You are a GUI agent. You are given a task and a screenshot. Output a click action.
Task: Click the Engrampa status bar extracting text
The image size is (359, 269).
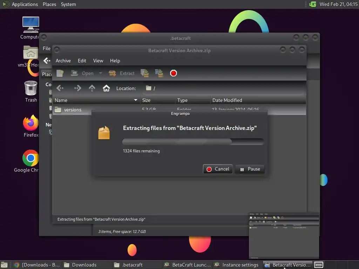pyautogui.click(x=101, y=219)
